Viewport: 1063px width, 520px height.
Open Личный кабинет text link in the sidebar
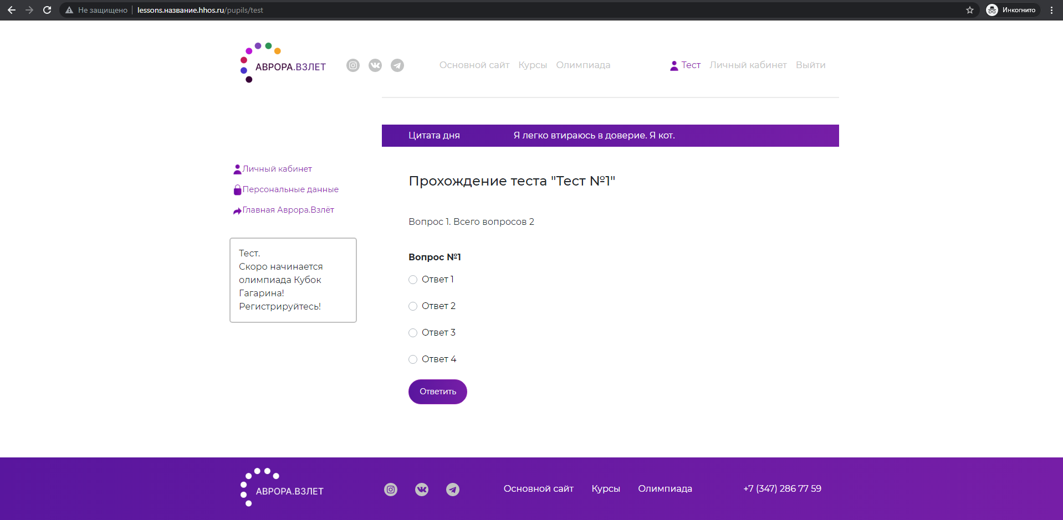277,169
